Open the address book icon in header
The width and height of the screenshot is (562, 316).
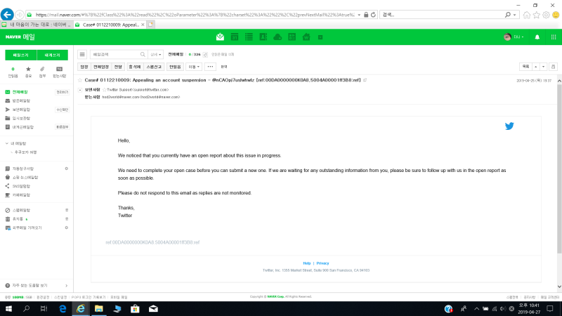(x=263, y=37)
